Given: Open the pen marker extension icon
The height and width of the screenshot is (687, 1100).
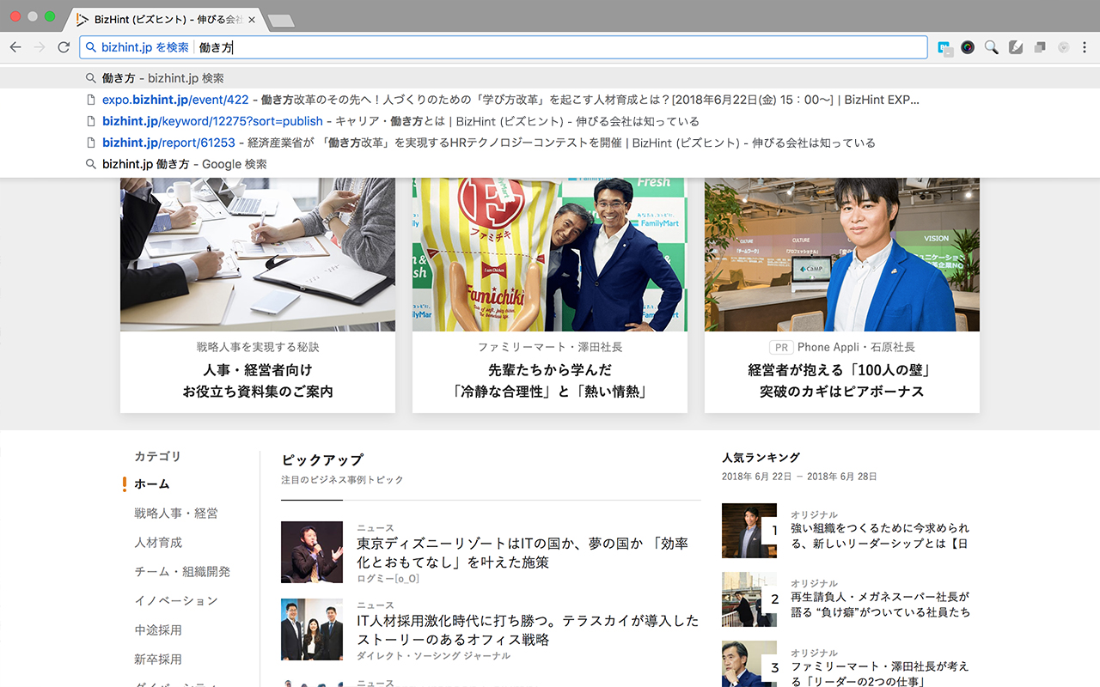Looking at the screenshot, I should pos(1015,47).
